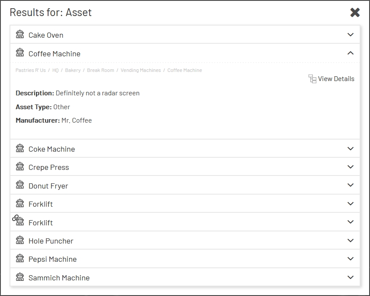Click the Donut Fryer robot icon

20,185
